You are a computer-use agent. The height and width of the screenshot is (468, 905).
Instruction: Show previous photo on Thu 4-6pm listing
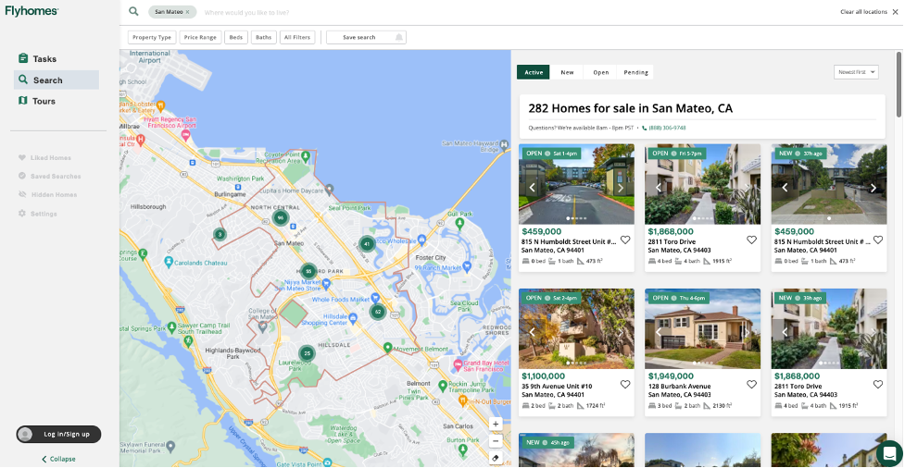(659, 332)
